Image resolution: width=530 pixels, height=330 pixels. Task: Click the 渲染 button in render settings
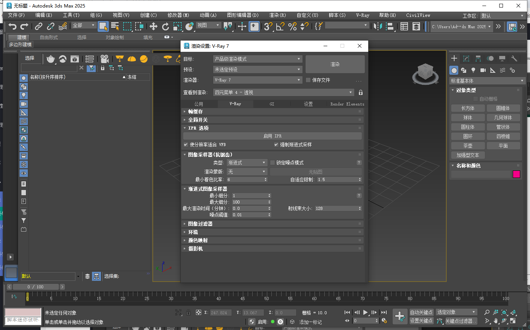click(x=334, y=64)
